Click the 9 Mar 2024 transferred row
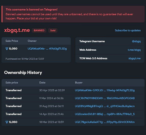The image size is (146, 135). [x=73, y=98]
